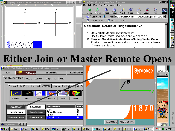This screenshot has height=131, width=175.
Task: Open the Guide toolbar icon
Action: click(131, 11)
